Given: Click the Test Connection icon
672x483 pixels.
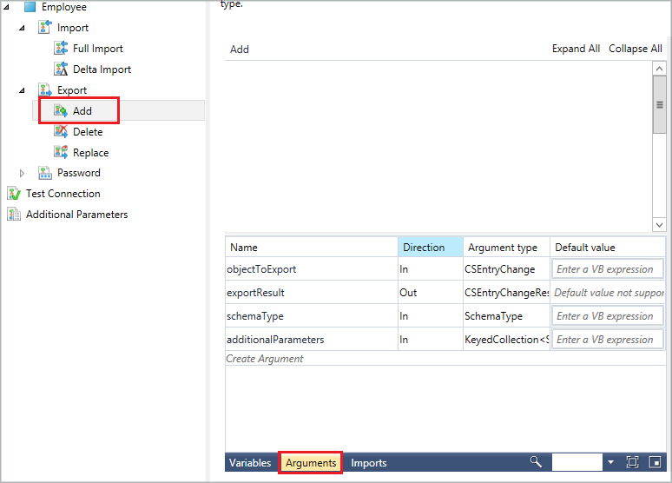Looking at the screenshot, I should pyautogui.click(x=14, y=194).
